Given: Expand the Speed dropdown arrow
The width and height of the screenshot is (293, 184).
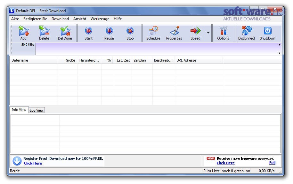Looking at the screenshot, I should pos(208,33).
